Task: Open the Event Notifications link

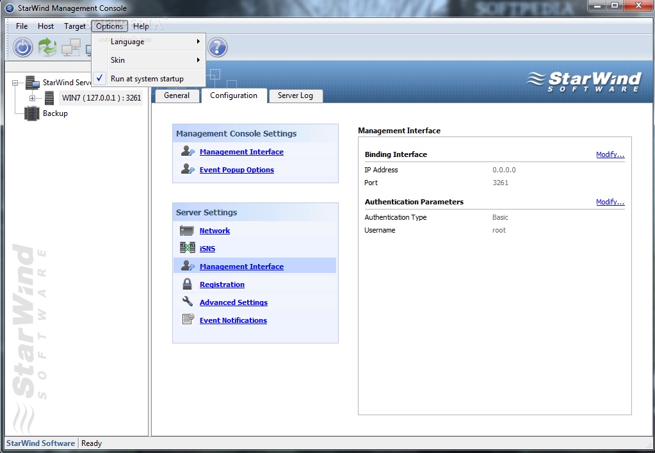Action: coord(233,320)
